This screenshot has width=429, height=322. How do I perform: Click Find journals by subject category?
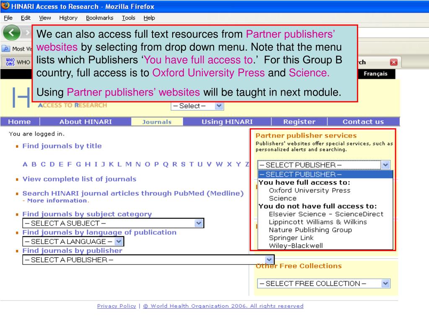pyautogui.click(x=87, y=214)
